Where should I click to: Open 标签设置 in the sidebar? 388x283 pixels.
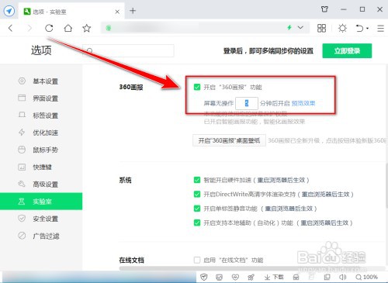(x=41, y=116)
